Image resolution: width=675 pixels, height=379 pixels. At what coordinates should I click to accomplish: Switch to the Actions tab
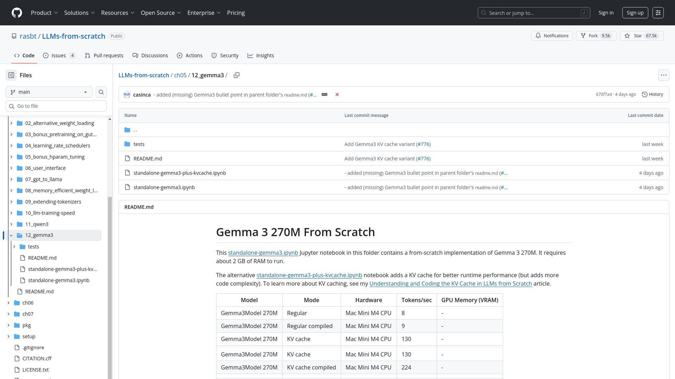coord(190,56)
